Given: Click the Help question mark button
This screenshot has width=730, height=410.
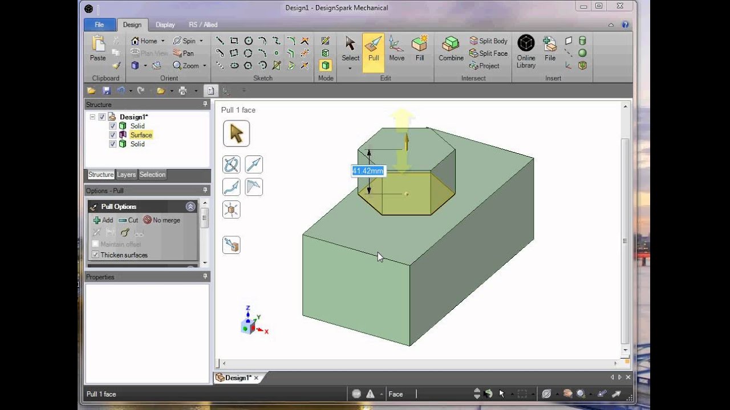Looking at the screenshot, I should click(x=625, y=25).
